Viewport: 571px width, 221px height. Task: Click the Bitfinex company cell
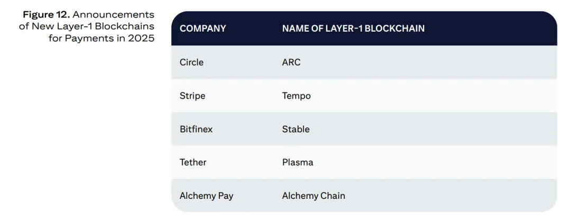pos(196,129)
